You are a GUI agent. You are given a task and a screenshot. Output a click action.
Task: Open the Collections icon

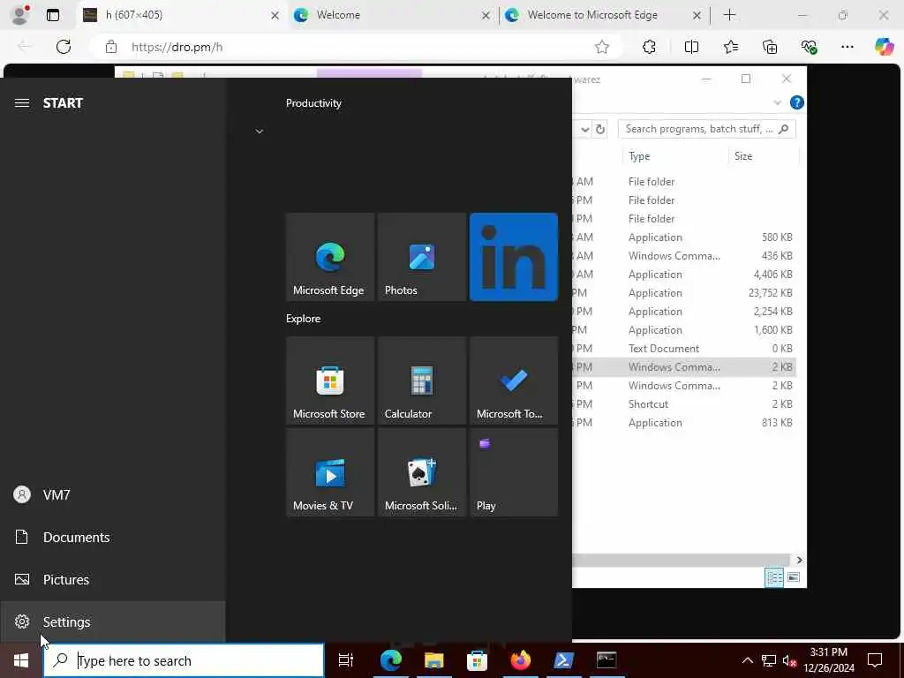pos(770,47)
